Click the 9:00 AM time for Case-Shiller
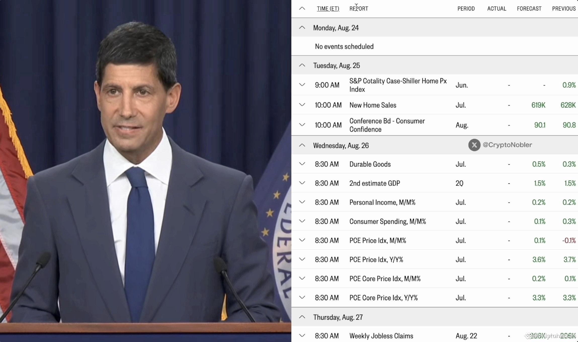The width and height of the screenshot is (578, 342). [x=327, y=85]
